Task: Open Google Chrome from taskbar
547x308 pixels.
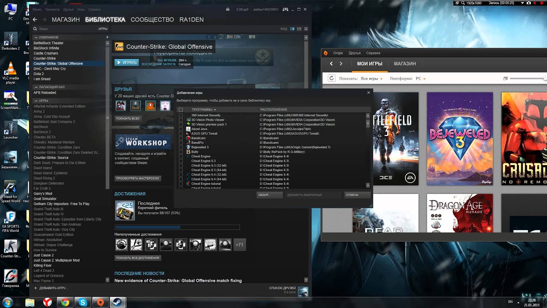Action: tap(65, 302)
